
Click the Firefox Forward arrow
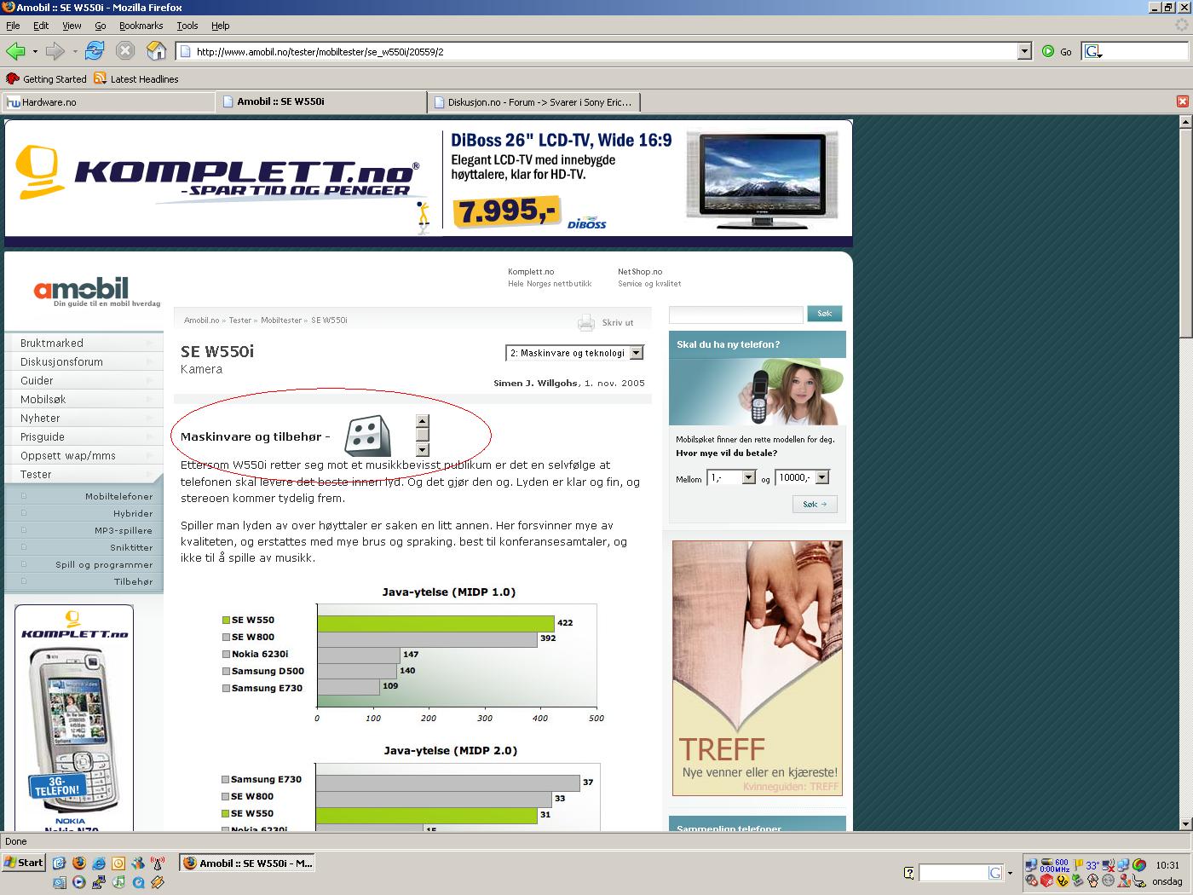[x=55, y=51]
